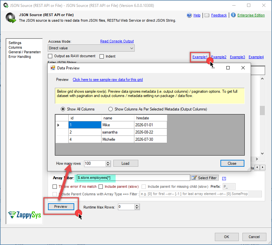Click the Select Filter button
The height and width of the screenshot is (245, 272).
tap(205, 178)
